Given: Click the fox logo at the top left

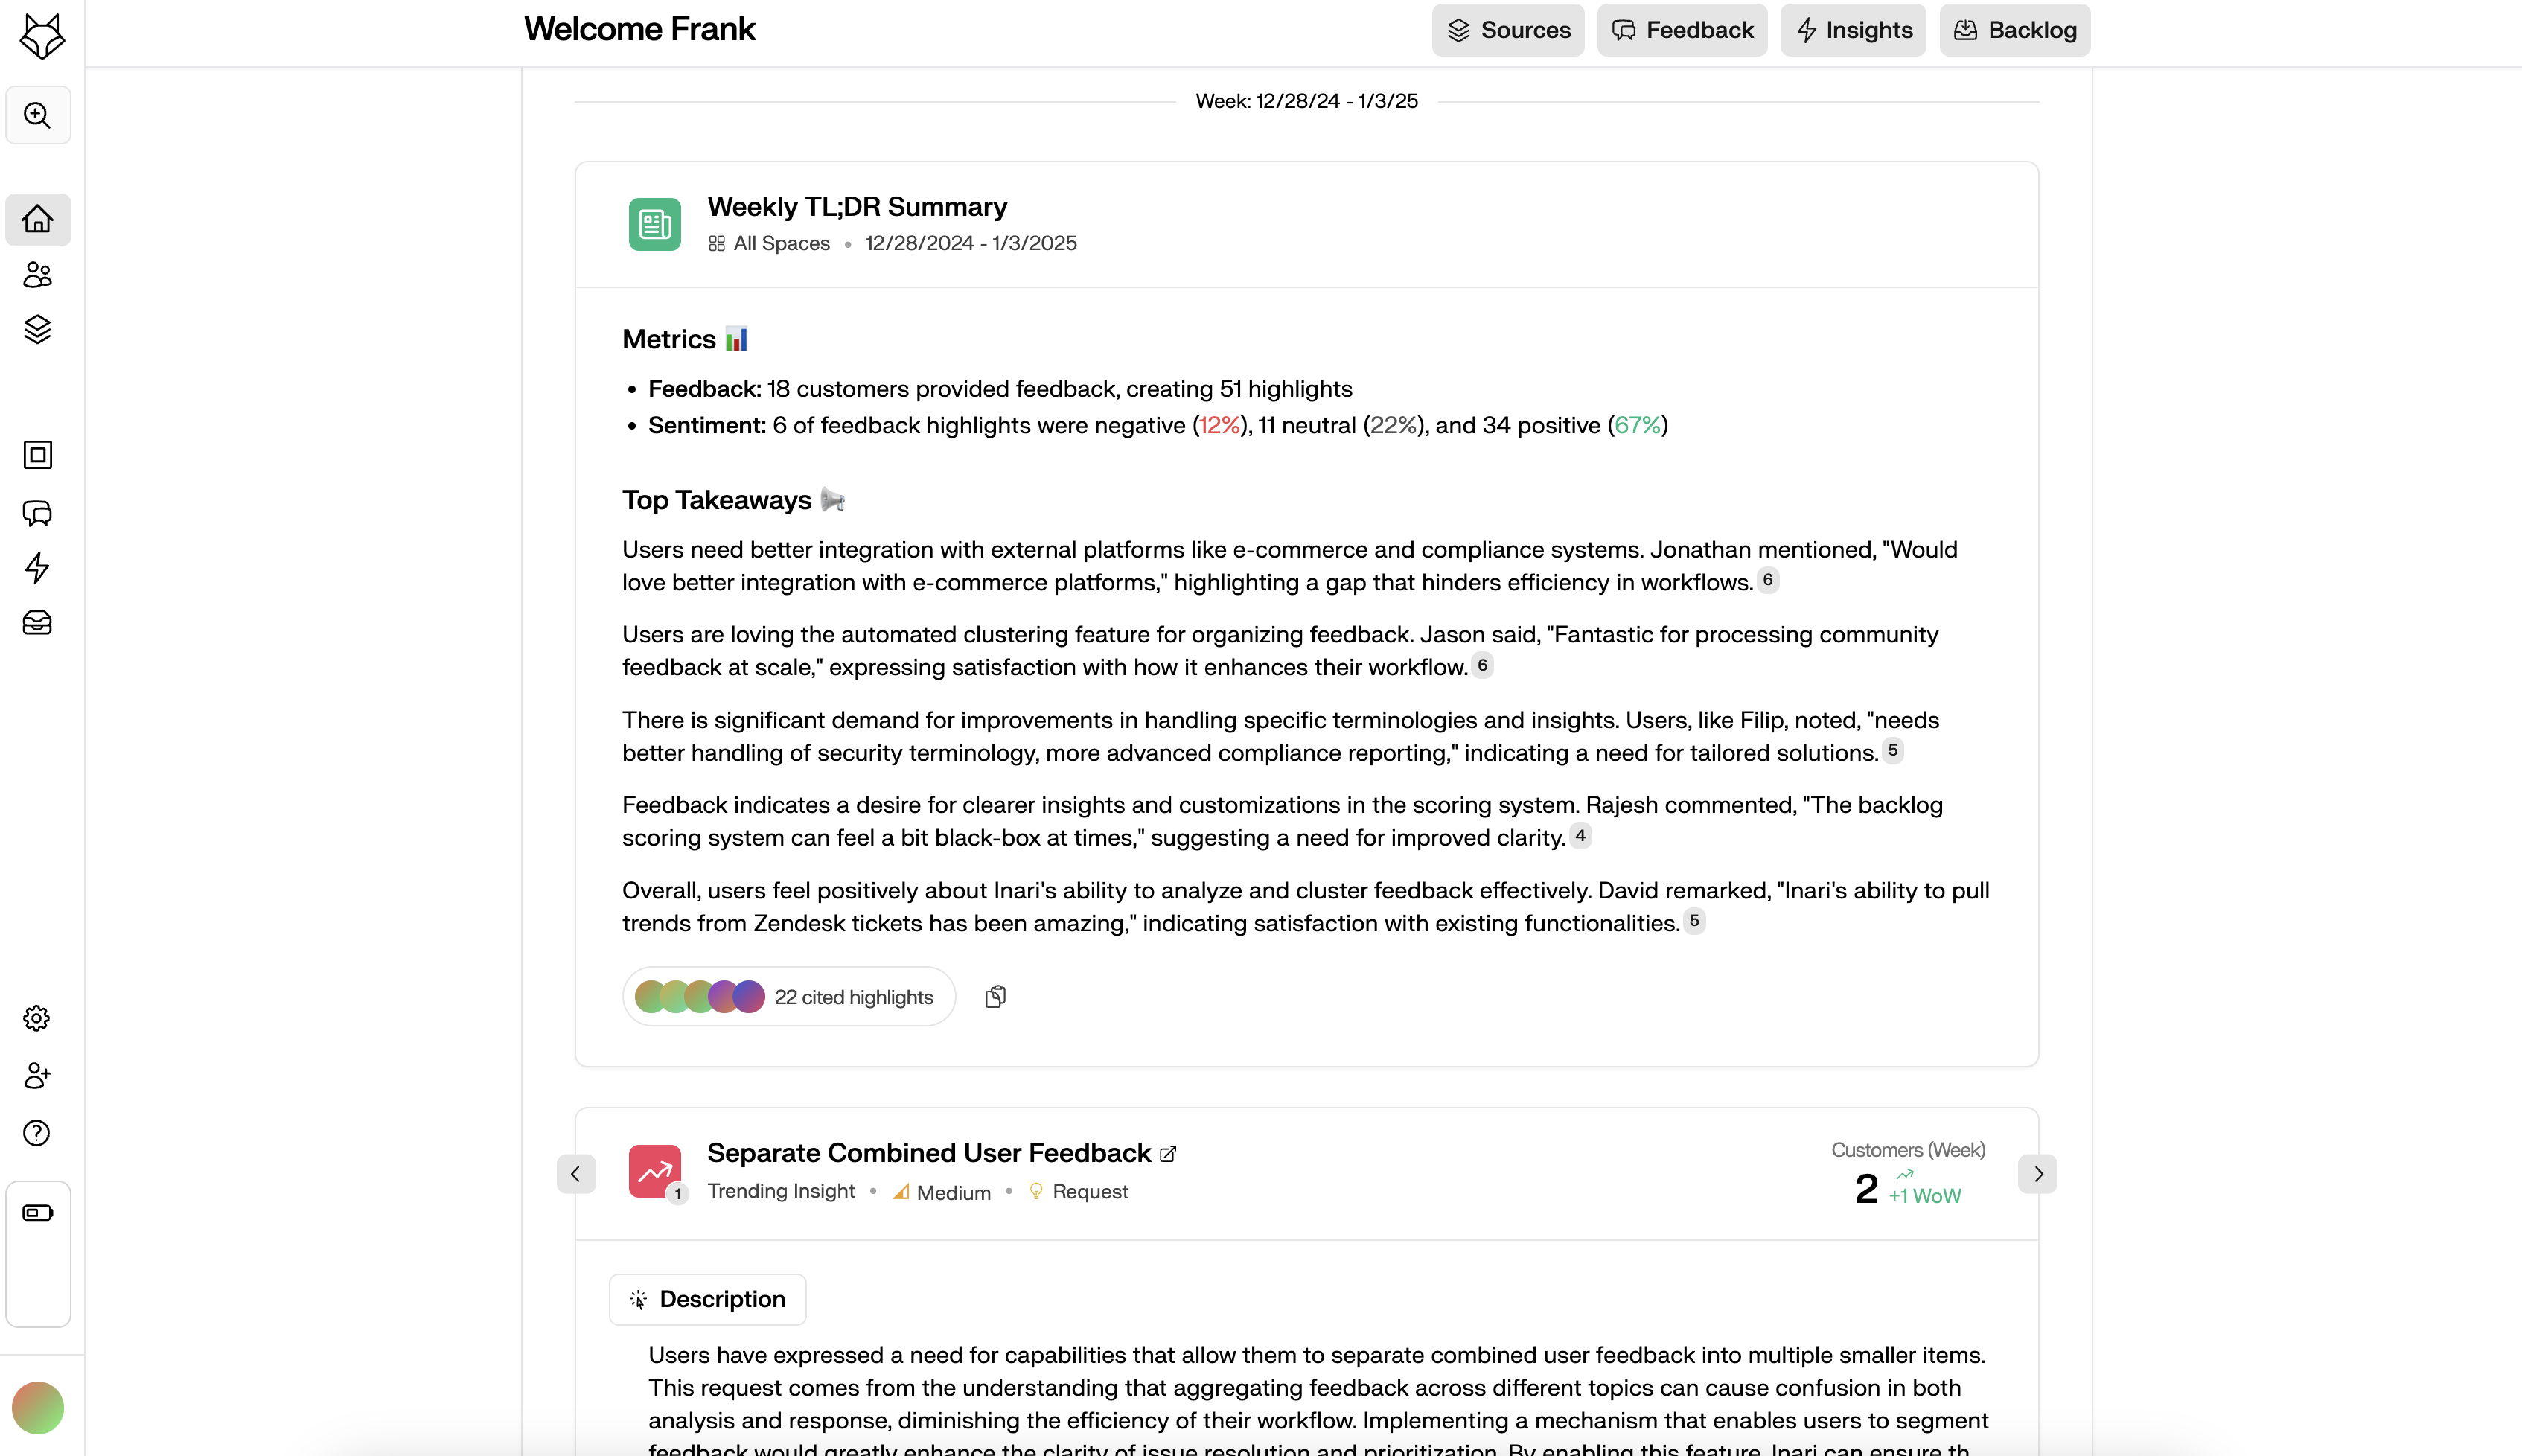Looking at the screenshot, I should click(41, 36).
